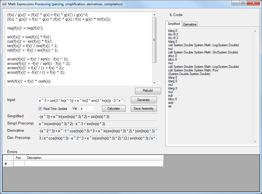
Task: Click IL line "ldc.r8 3"
Action: [173, 38]
